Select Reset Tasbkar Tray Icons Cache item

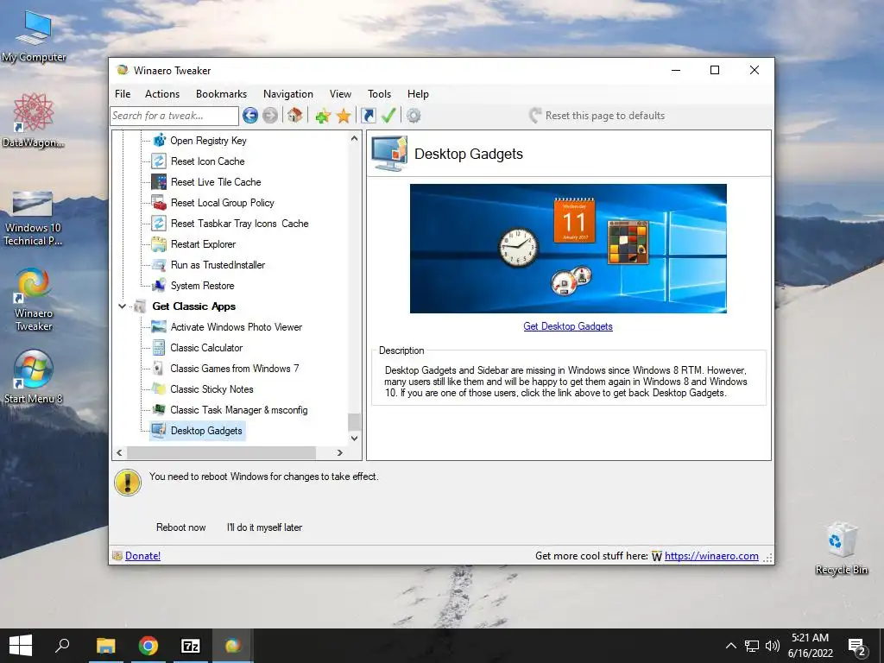240,224
